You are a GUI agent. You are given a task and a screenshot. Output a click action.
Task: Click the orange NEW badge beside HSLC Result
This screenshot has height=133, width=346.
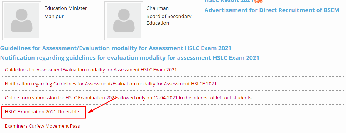pyautogui.click(x=259, y=1)
